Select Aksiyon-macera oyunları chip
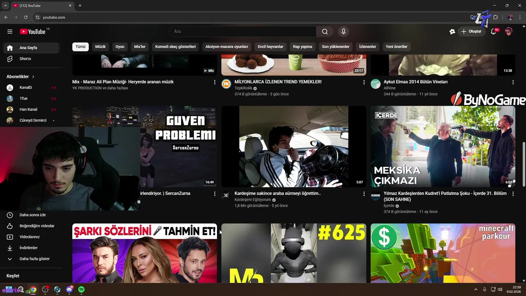The image size is (526, 296). (227, 47)
